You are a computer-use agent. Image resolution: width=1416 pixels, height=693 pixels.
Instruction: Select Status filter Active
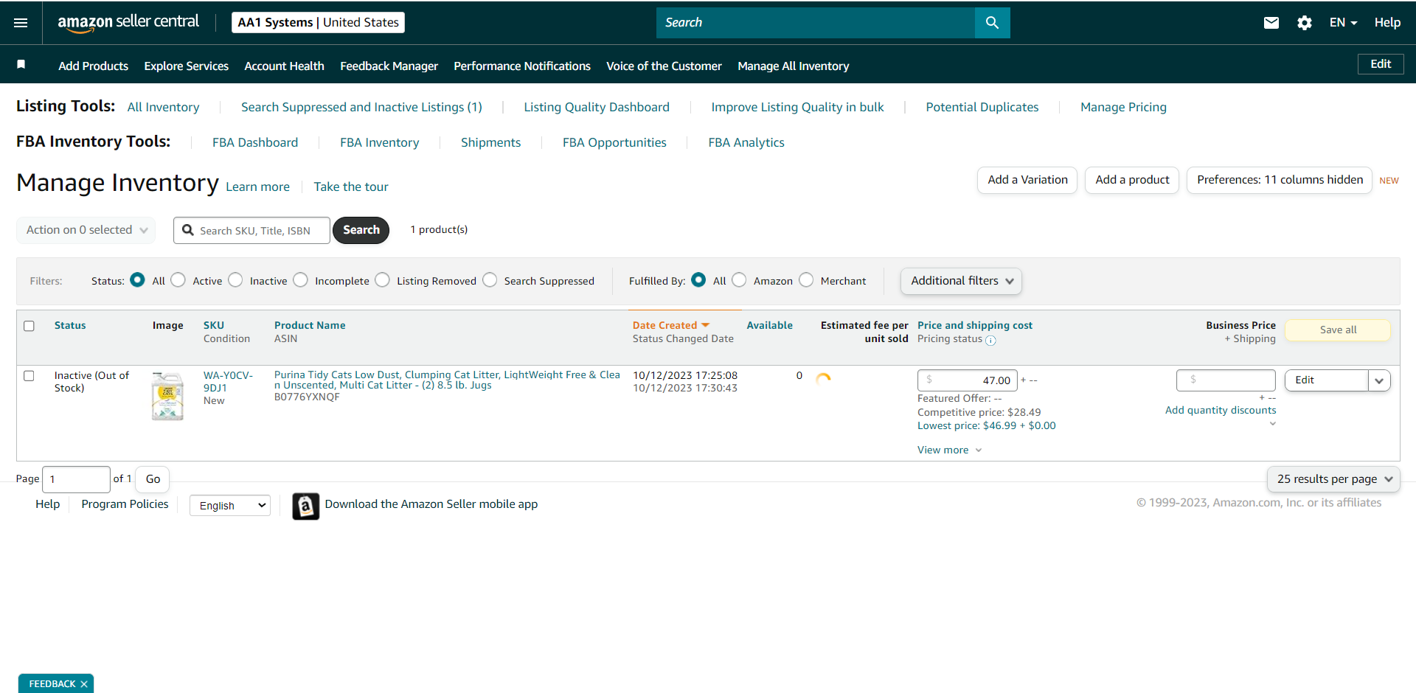[x=178, y=280]
